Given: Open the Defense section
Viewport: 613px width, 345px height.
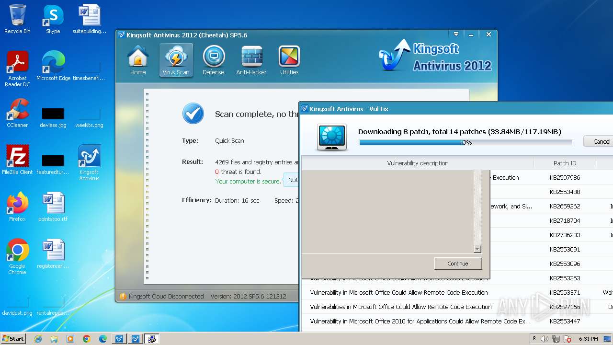Looking at the screenshot, I should 214,60.
